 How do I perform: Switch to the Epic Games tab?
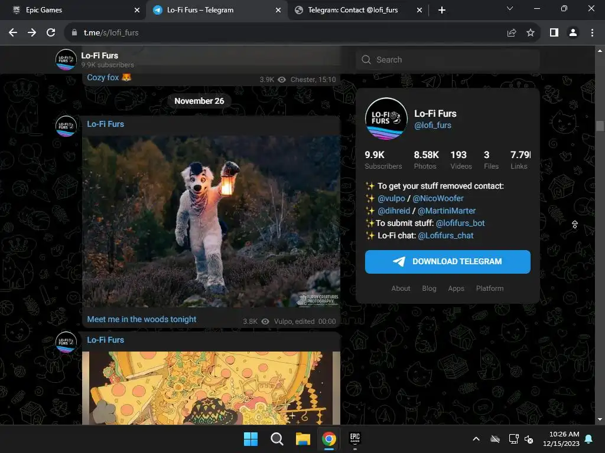coord(73,10)
